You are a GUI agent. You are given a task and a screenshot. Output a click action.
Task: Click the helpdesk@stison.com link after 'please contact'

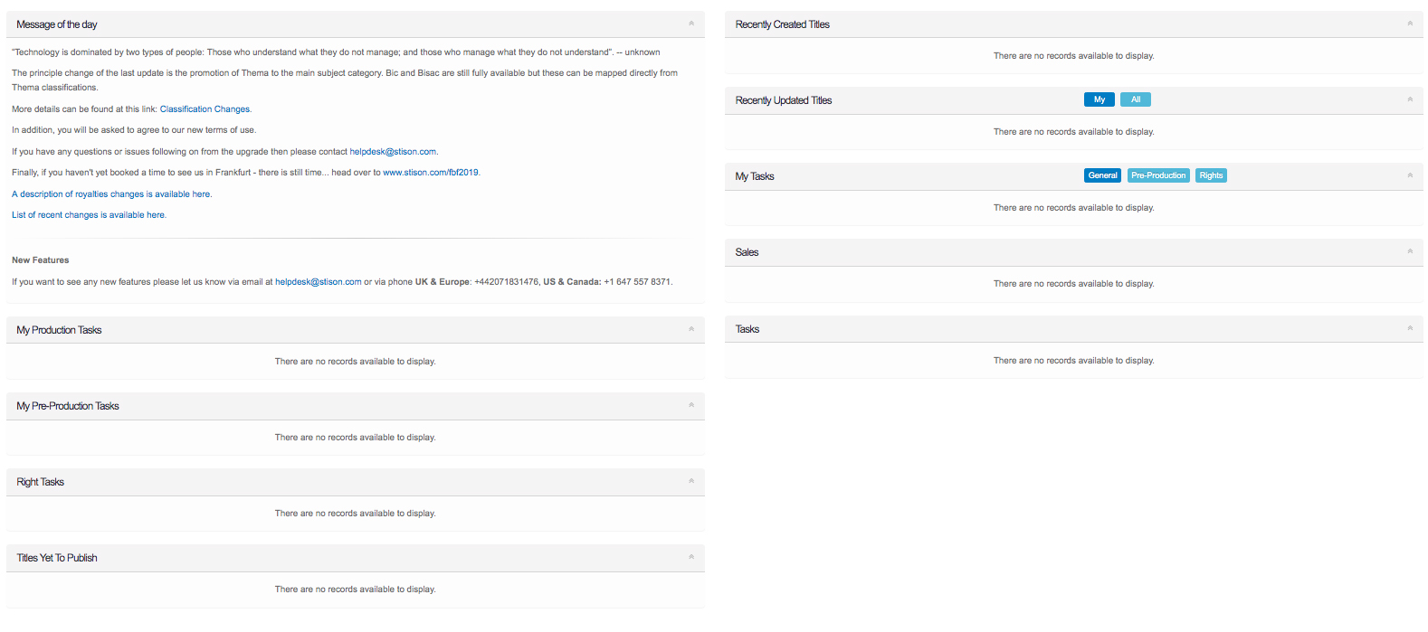pos(393,152)
